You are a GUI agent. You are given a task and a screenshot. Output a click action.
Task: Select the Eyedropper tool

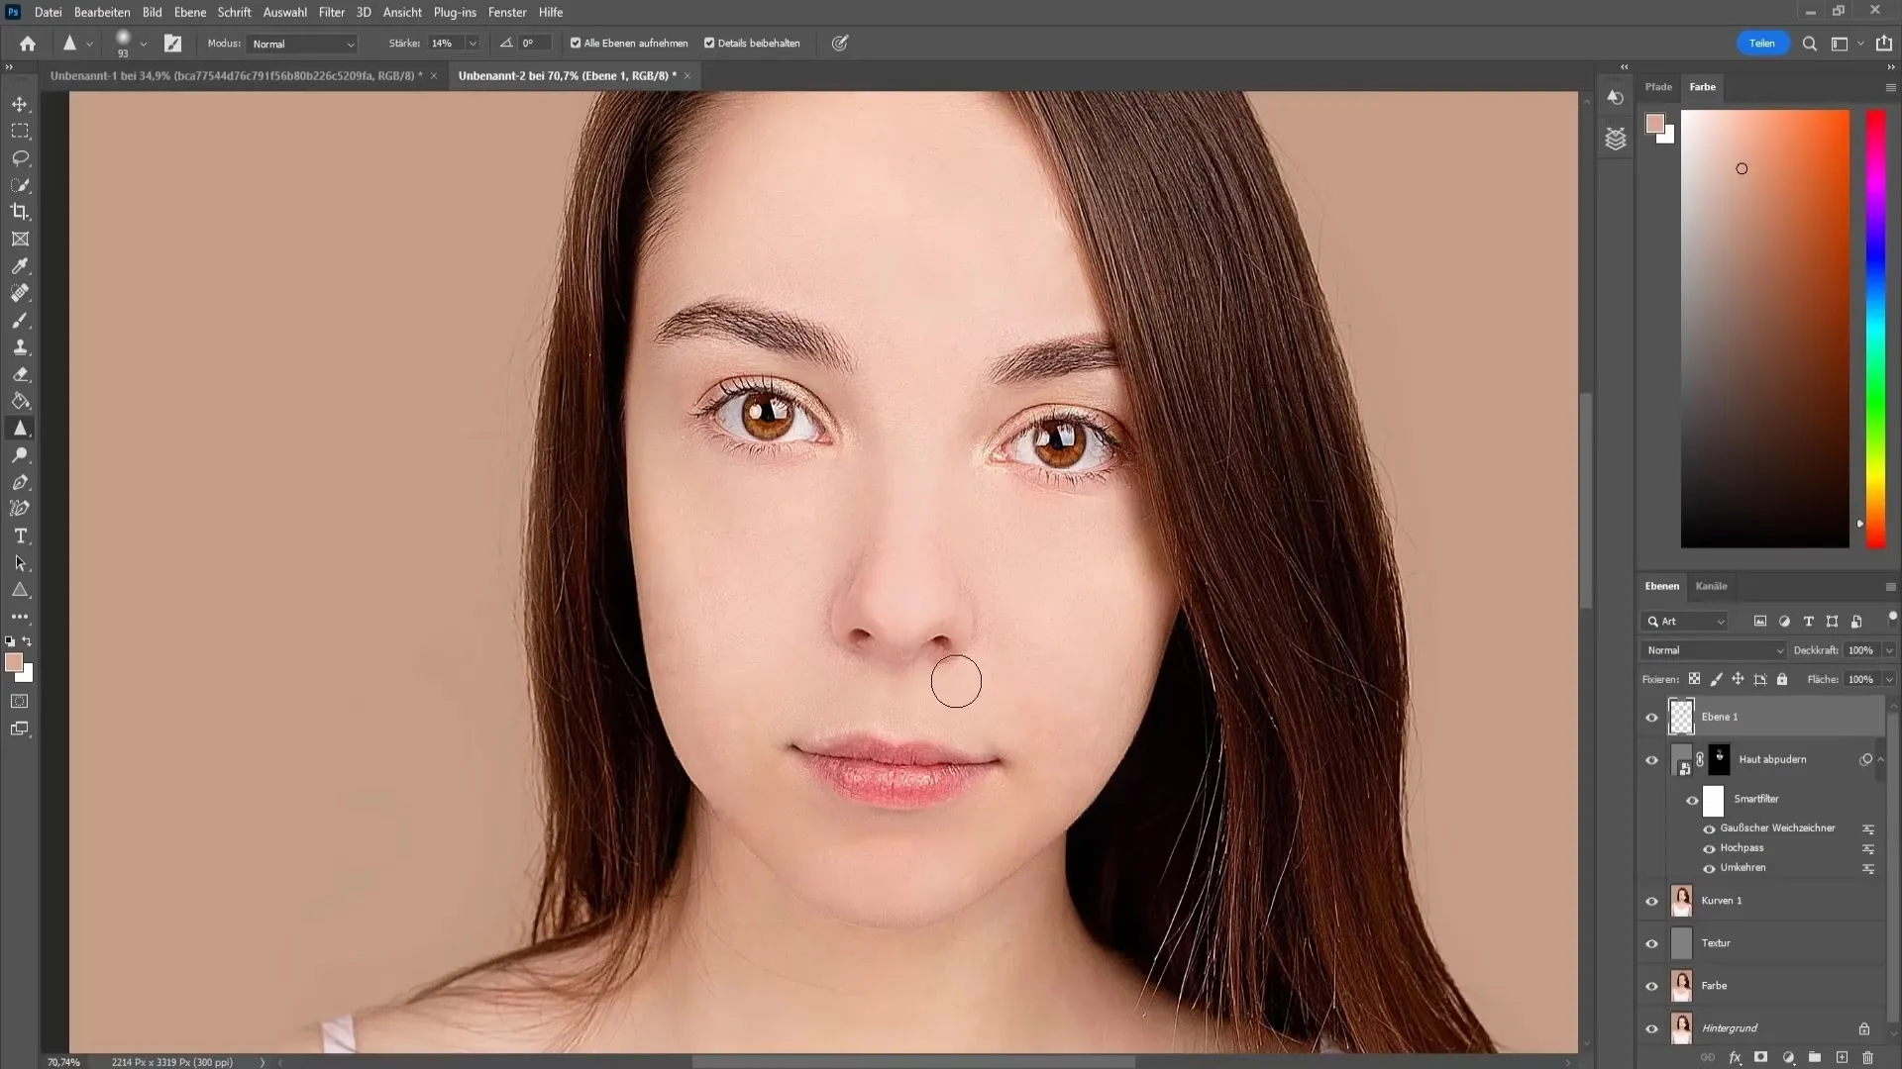20,266
